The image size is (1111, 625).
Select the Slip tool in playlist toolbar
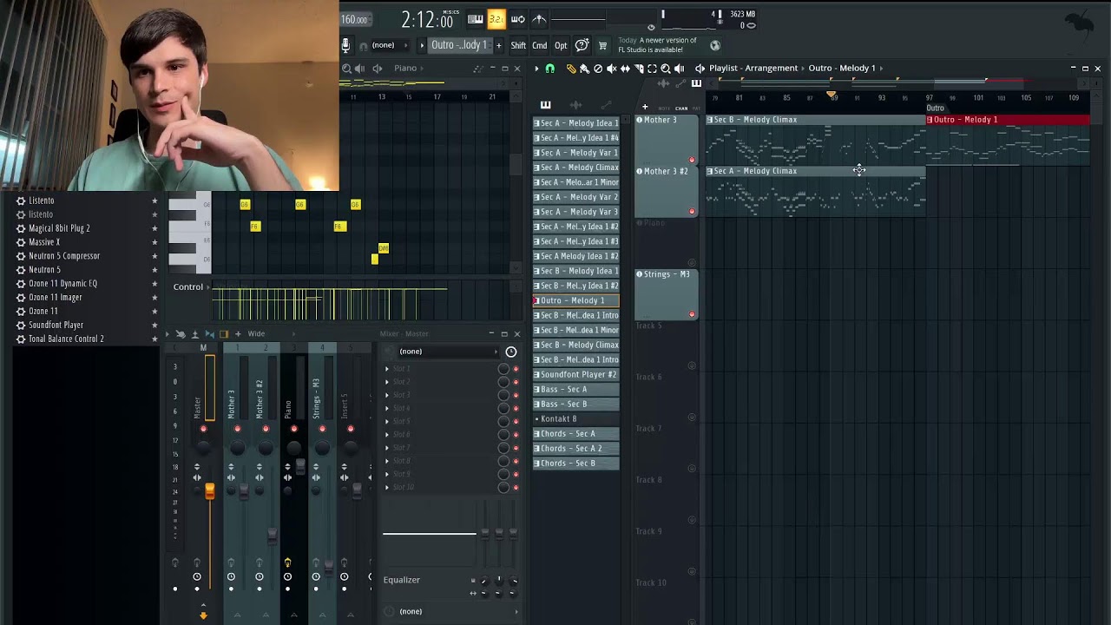(625, 69)
